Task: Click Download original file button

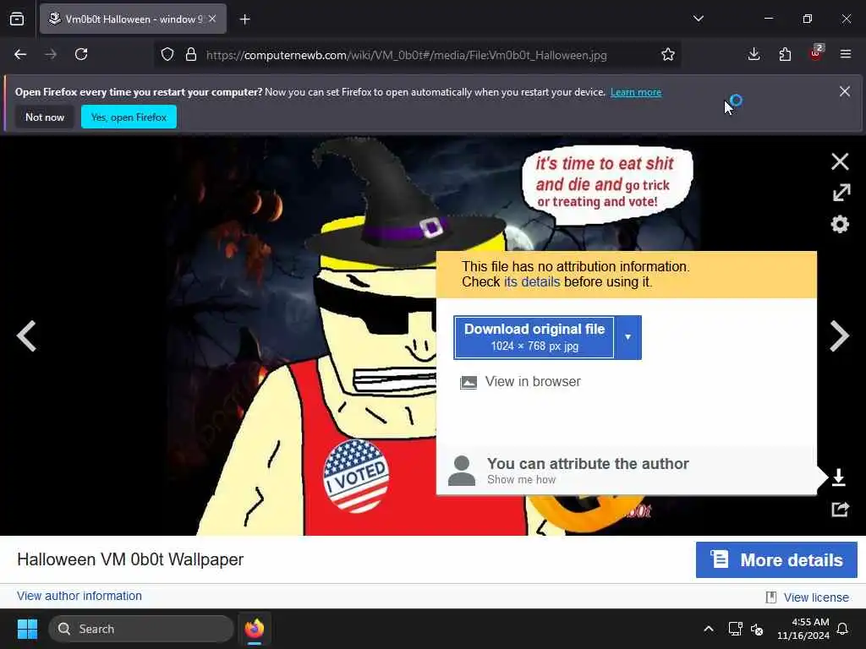Action: [x=534, y=337]
